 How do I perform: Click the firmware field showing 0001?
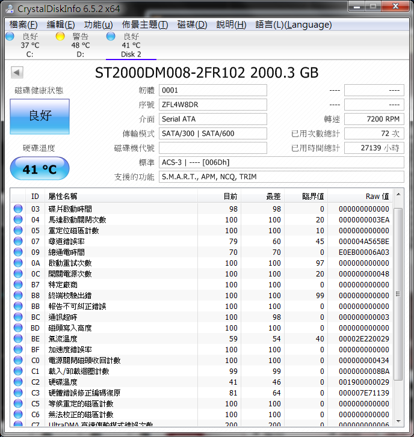(x=213, y=90)
